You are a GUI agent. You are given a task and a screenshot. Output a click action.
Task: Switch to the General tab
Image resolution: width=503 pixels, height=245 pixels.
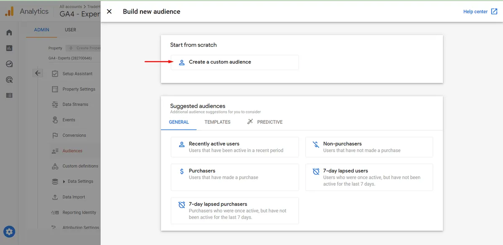179,122
